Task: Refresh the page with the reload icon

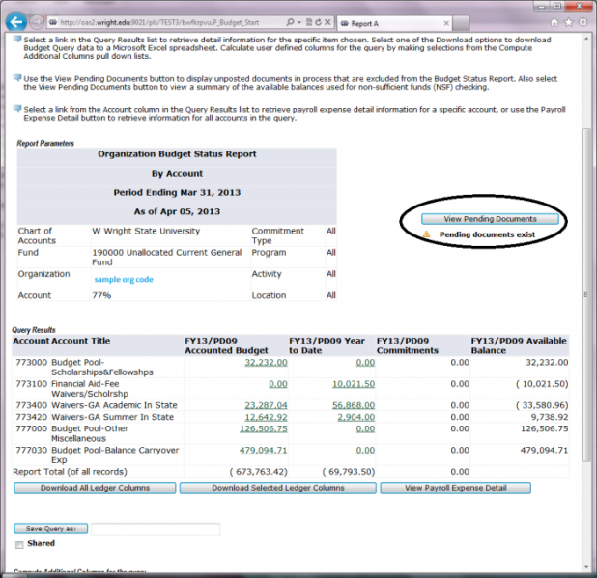Action: [318, 22]
